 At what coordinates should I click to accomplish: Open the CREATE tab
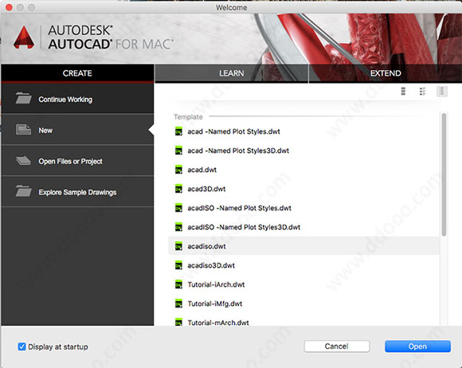tap(77, 73)
